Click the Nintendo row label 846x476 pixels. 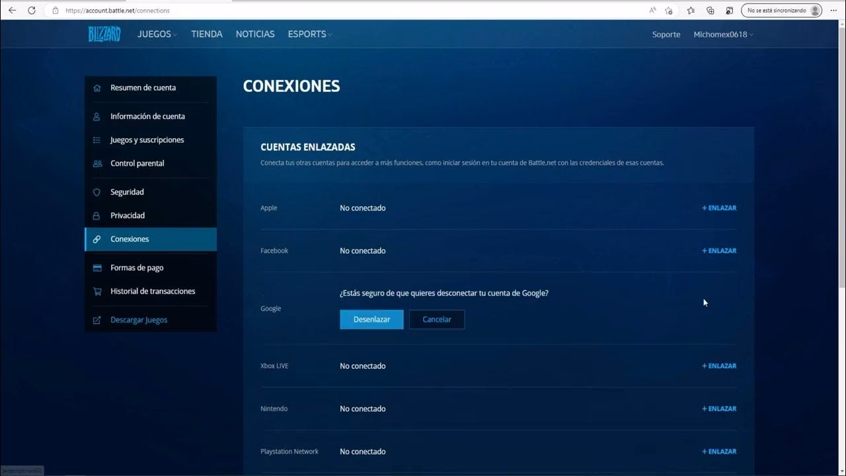274,409
